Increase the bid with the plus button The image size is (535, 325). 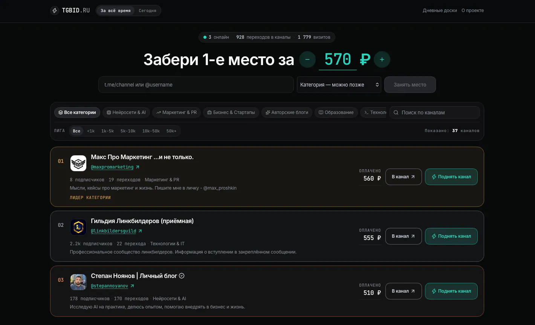pos(382,59)
